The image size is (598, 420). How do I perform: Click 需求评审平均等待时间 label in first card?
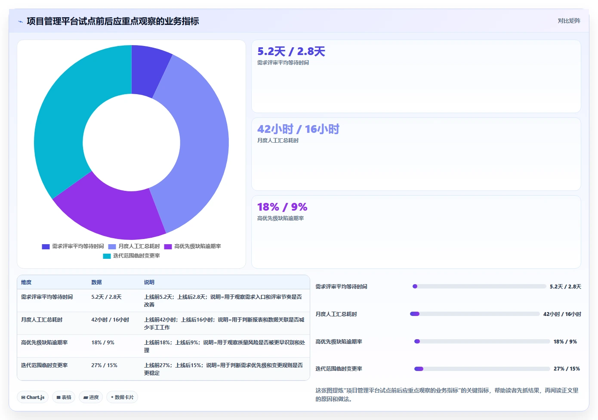coord(283,63)
